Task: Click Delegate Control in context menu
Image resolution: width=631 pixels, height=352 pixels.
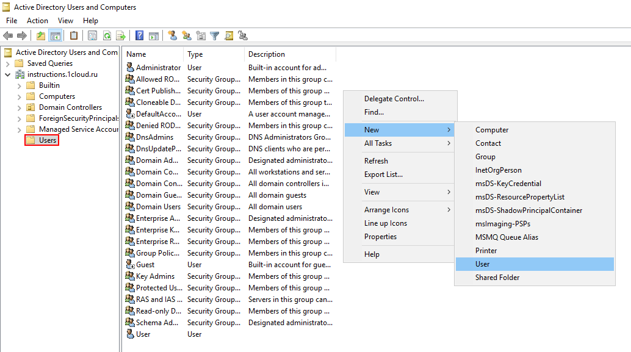Action: point(394,99)
